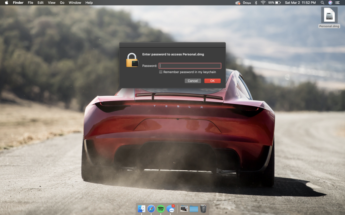The height and width of the screenshot is (215, 345).
Task: Open the Edit menu
Action: pos(40,3)
